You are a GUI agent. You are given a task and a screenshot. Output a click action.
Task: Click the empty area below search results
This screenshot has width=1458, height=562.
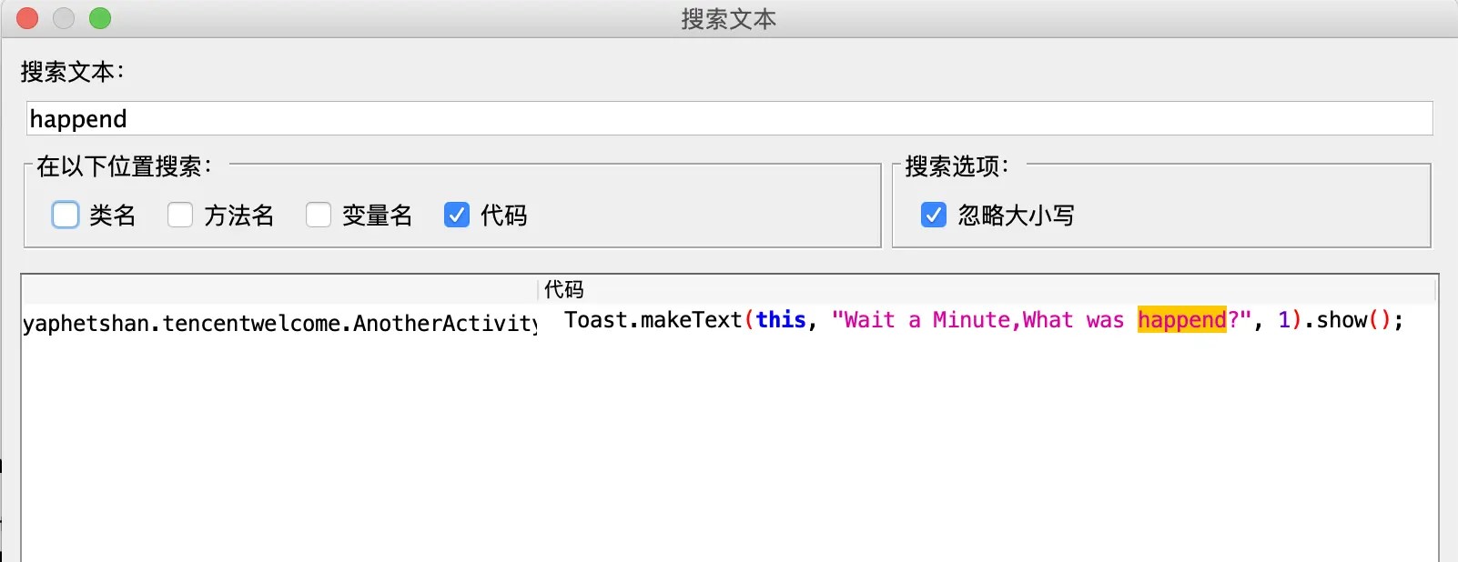pyautogui.click(x=728, y=446)
